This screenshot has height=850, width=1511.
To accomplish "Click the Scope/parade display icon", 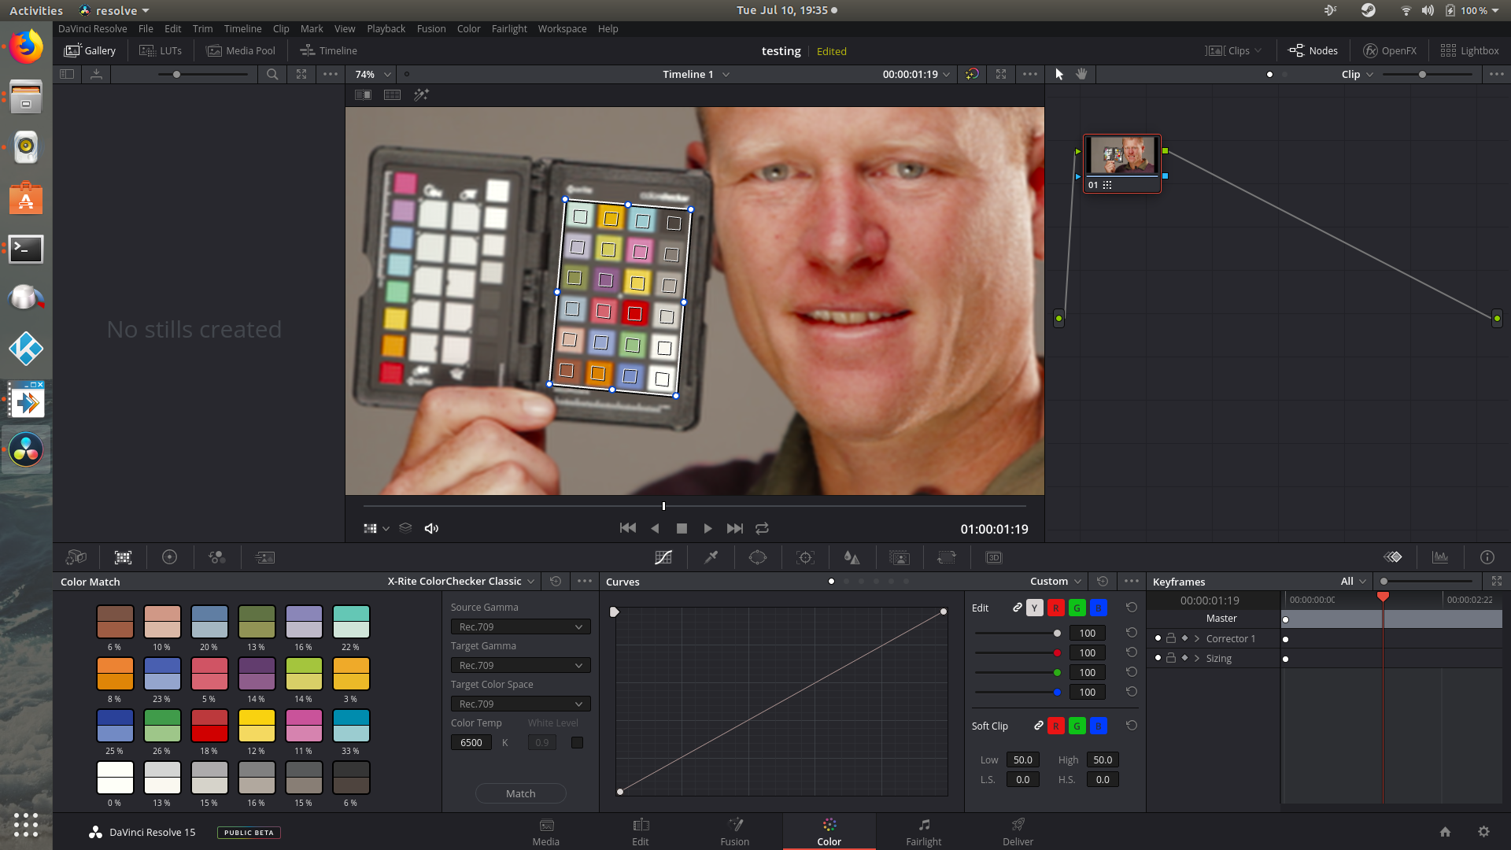I will (1442, 557).
